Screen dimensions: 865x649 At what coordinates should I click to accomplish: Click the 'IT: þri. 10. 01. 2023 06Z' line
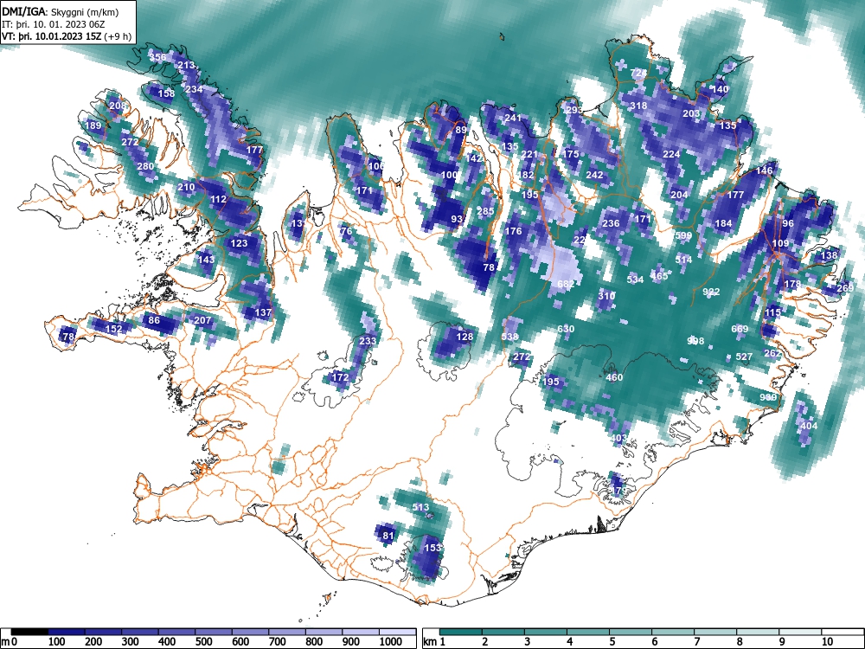[x=55, y=24]
